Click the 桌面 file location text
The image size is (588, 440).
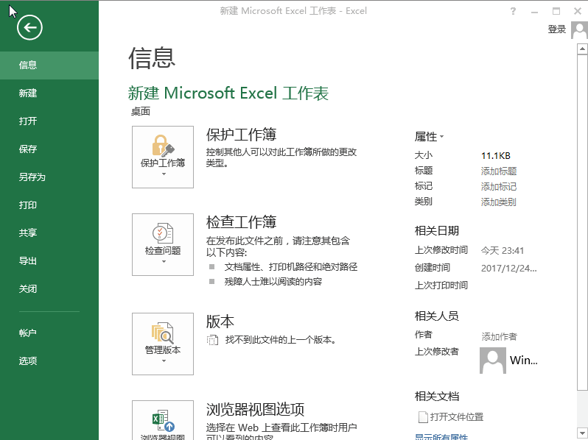141,111
